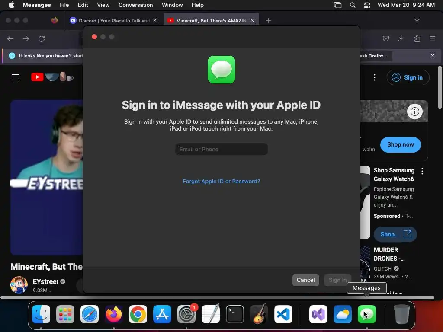Open YouTube guide hamburger menu

pos(16,77)
